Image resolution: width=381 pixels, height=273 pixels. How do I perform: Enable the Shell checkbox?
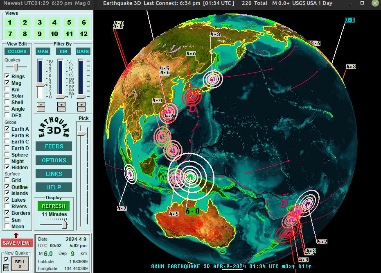pyautogui.click(x=7, y=102)
